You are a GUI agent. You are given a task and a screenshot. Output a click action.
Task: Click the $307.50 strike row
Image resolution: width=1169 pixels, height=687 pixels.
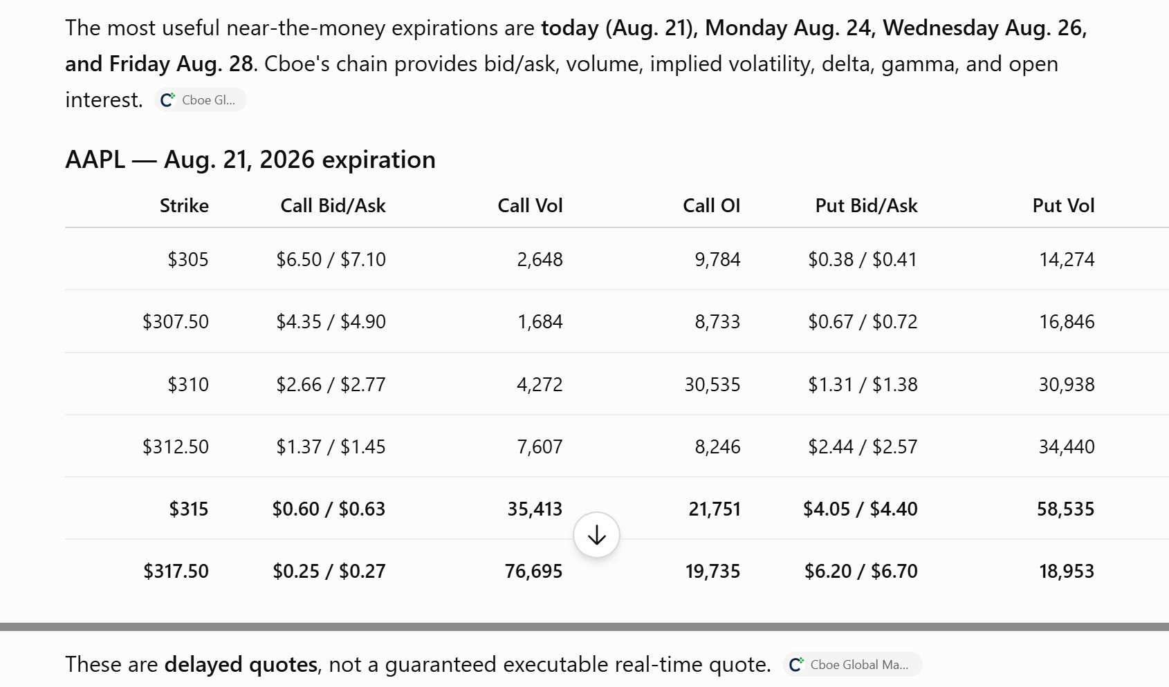point(617,321)
